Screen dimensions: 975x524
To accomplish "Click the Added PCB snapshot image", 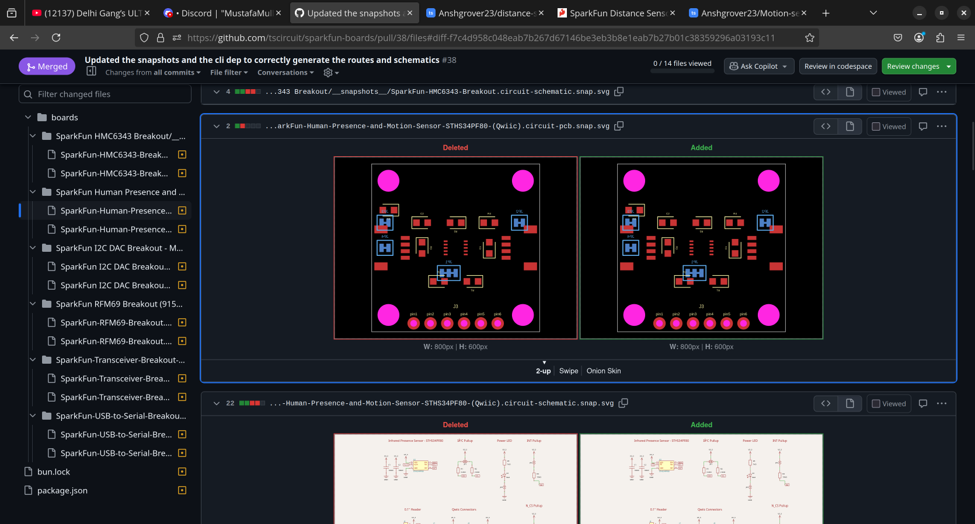I will [701, 248].
